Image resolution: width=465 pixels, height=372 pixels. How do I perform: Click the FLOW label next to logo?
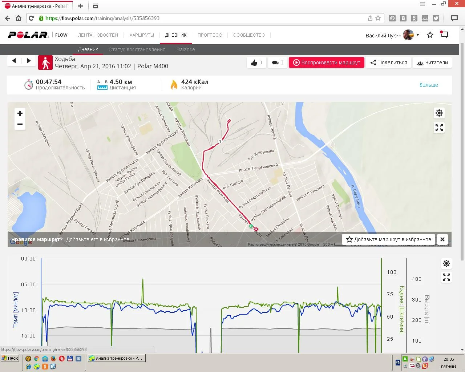61,35
